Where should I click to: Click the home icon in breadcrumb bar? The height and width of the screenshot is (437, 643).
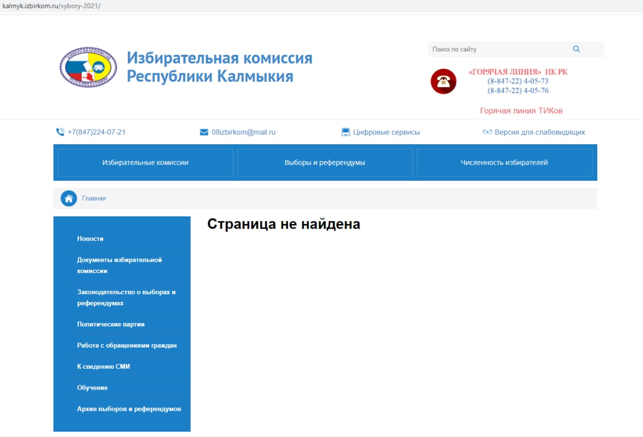coord(69,198)
